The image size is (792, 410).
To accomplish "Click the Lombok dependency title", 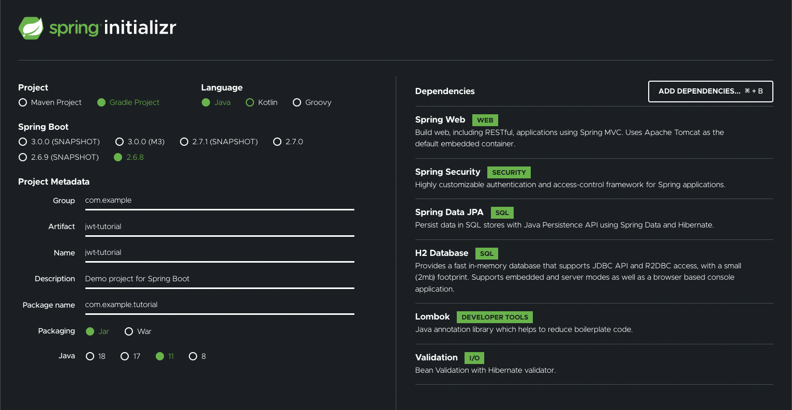I will click(432, 316).
